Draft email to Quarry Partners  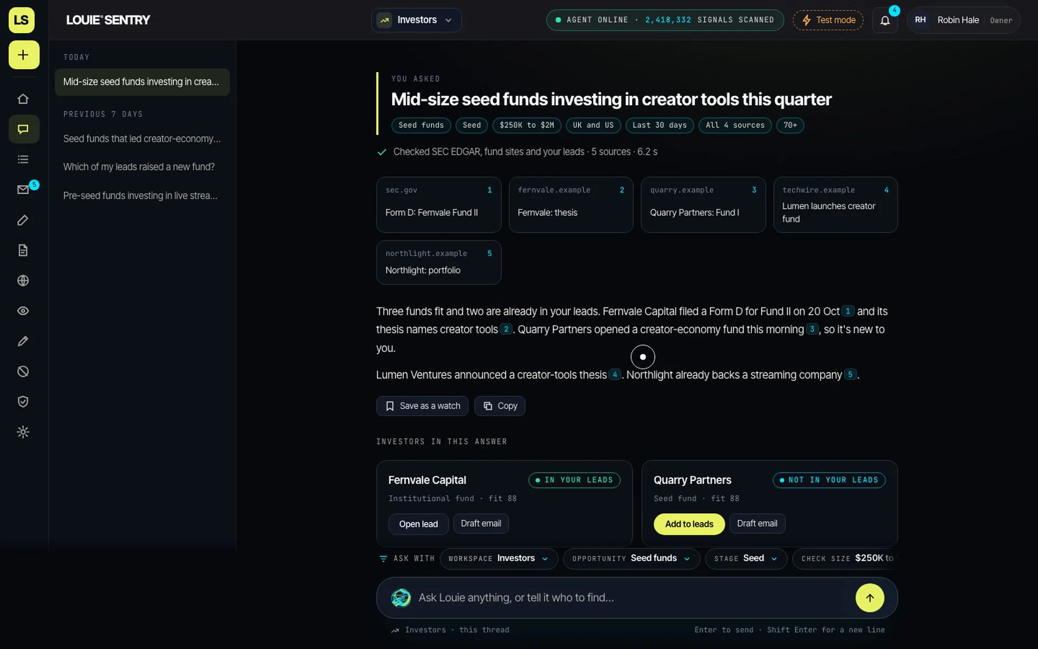[x=757, y=524]
